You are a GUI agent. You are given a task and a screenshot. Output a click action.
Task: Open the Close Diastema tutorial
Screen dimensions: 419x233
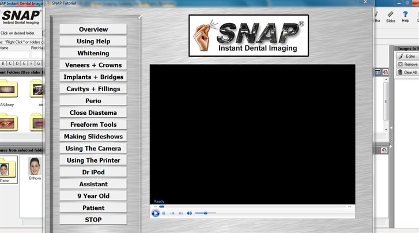click(93, 112)
